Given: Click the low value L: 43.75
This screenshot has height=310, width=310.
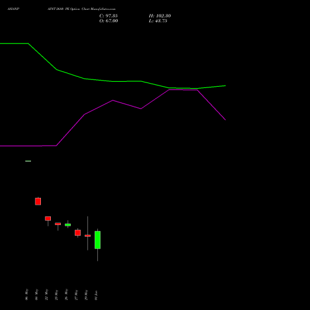Looking at the screenshot, I should [158, 21].
